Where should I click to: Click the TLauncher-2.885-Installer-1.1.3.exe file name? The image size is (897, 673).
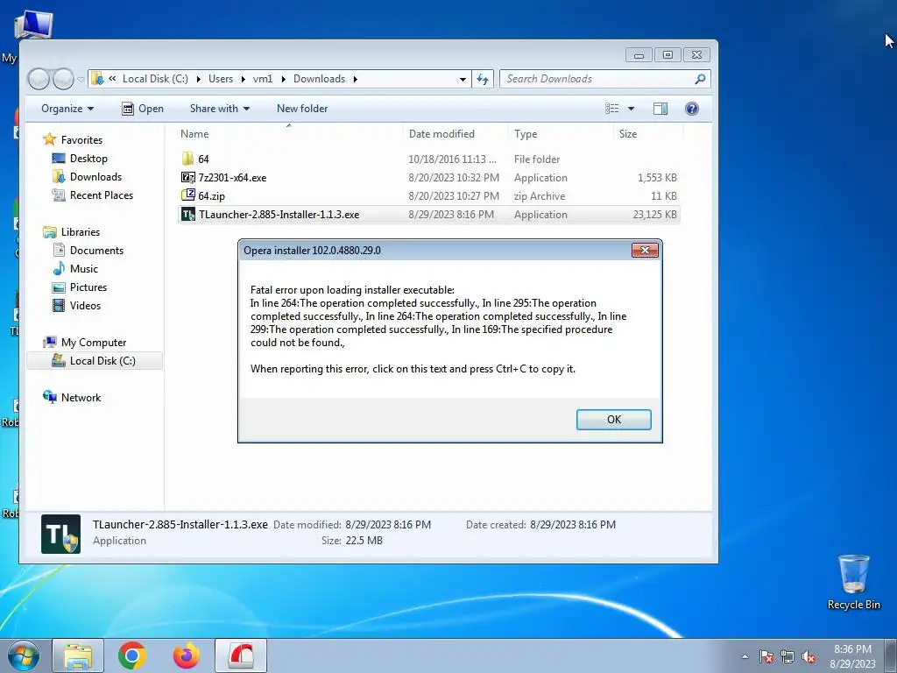click(279, 215)
